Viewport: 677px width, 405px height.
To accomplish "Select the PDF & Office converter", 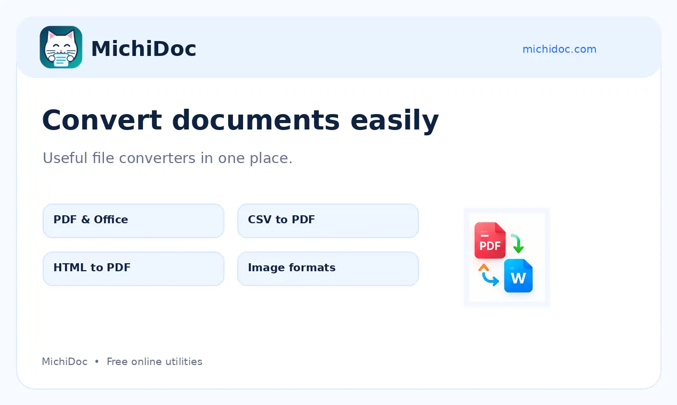I will click(133, 221).
